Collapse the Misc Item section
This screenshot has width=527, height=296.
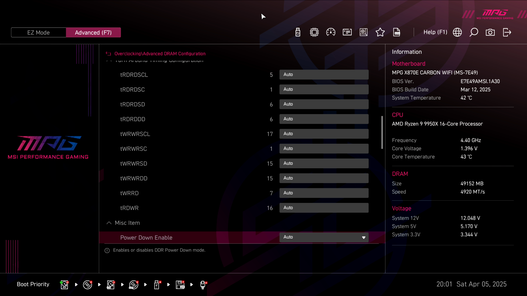pyautogui.click(x=109, y=223)
